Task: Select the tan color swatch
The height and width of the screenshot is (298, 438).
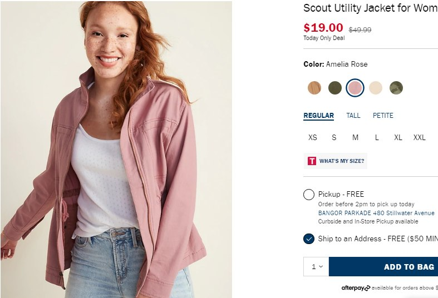Action: [x=314, y=88]
